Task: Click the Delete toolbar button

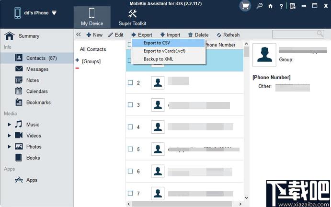Action: pyautogui.click(x=198, y=35)
